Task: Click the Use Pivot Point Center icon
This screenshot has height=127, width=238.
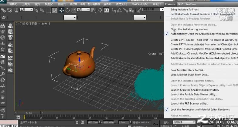Action: coord(93,10)
